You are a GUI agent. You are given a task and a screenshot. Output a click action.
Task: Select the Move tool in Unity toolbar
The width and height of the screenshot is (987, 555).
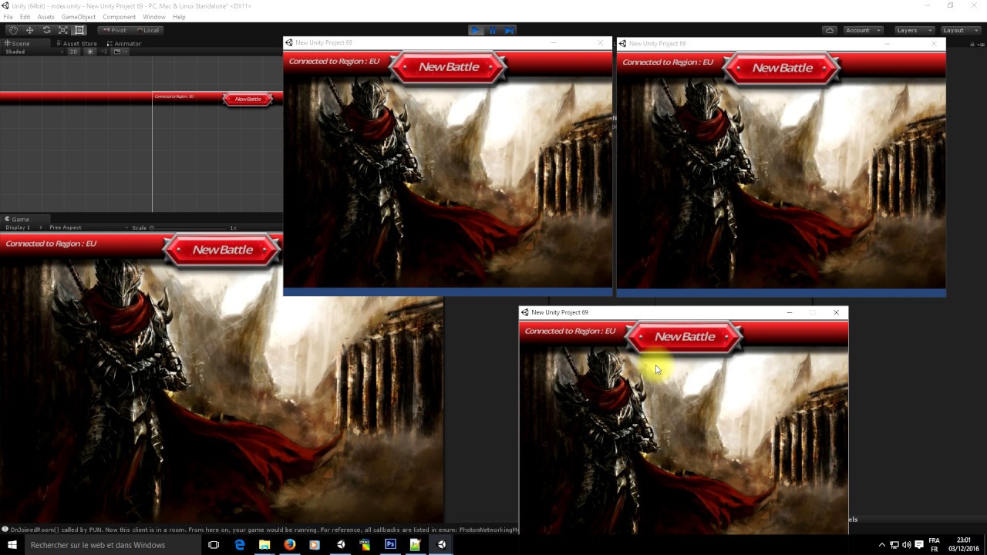pyautogui.click(x=29, y=30)
